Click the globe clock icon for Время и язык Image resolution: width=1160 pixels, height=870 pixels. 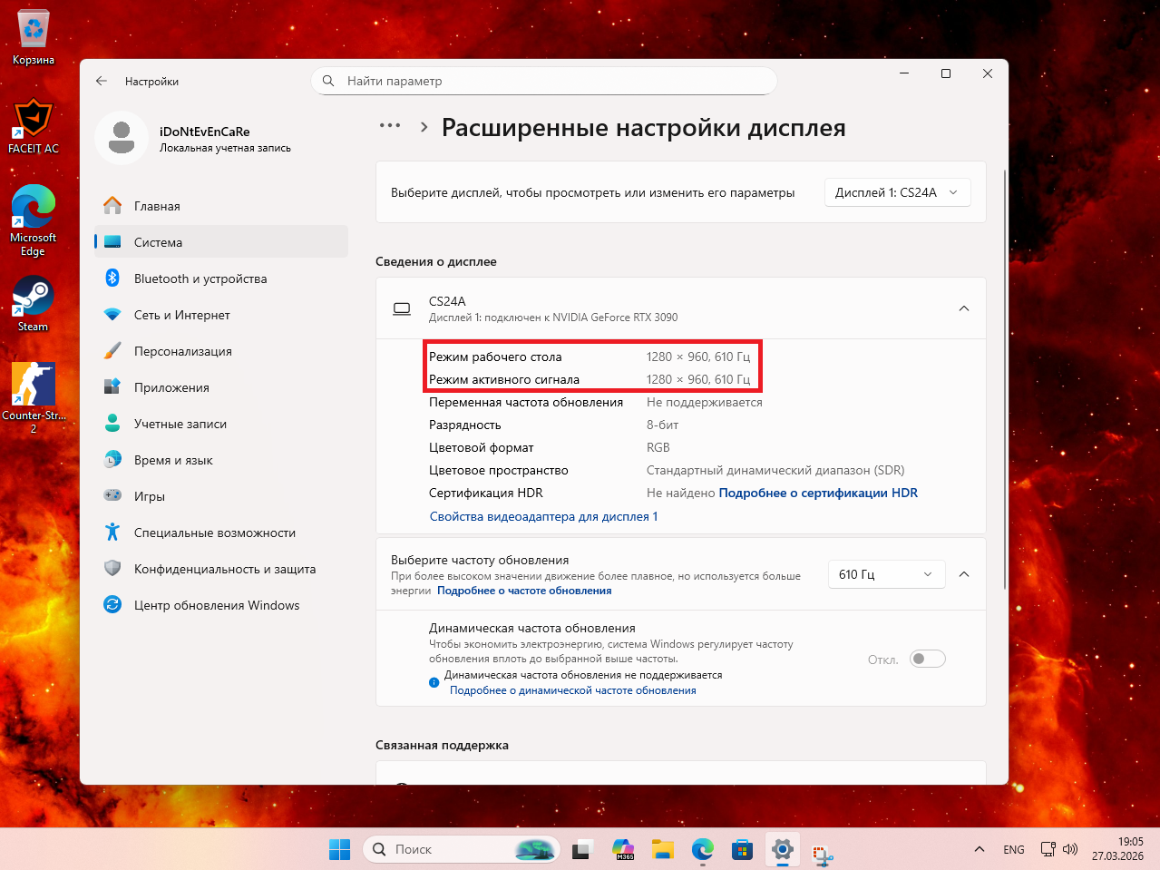click(x=112, y=460)
